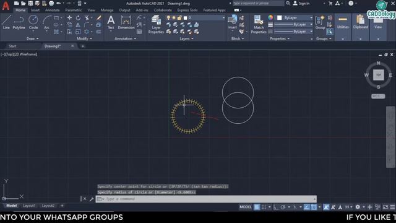396x223 pixels.
Task: Expand the Properties panel
Action: pyautogui.click(x=280, y=38)
